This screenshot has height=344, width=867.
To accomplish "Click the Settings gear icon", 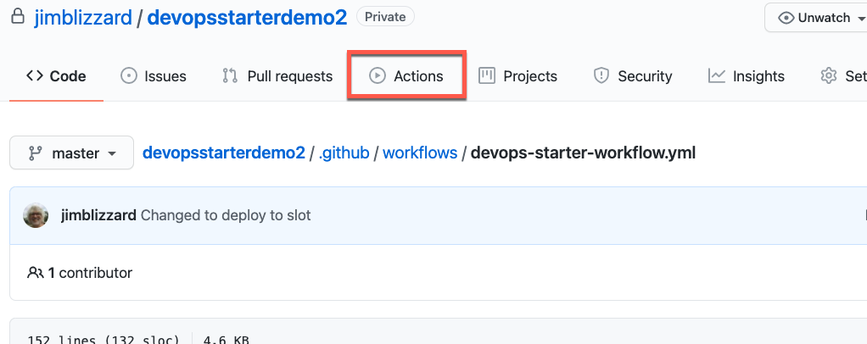I will (829, 75).
